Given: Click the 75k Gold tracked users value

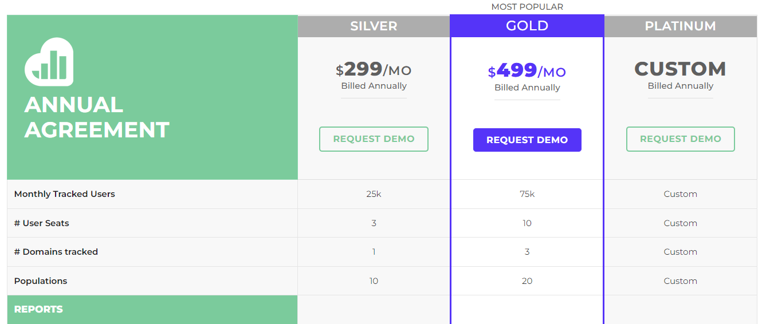Looking at the screenshot, I should (x=527, y=194).
